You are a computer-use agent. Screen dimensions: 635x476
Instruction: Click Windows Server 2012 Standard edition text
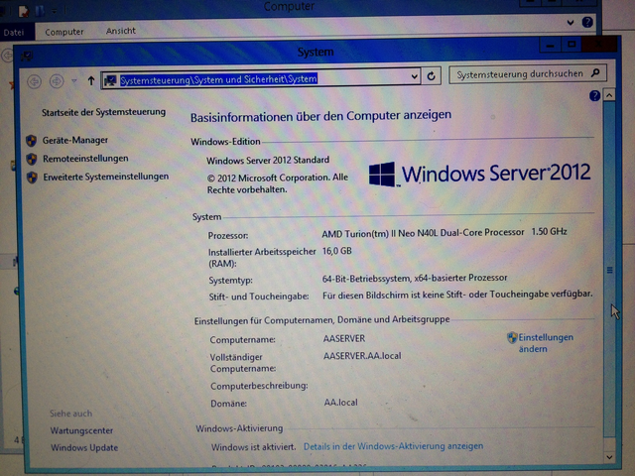(268, 161)
